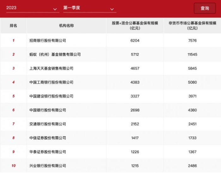The image size is (221, 173).
Task: Click value 3971 for 建设银行
Action: coord(192,96)
